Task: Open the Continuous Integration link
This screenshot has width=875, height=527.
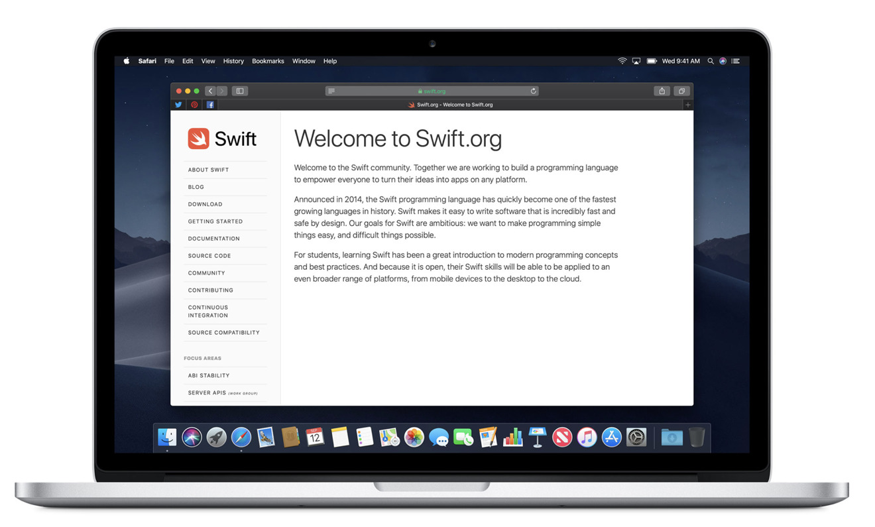Action: coord(208,312)
